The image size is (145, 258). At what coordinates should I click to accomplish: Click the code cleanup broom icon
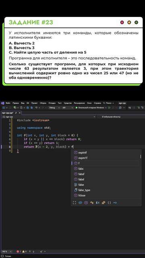[41, 252]
